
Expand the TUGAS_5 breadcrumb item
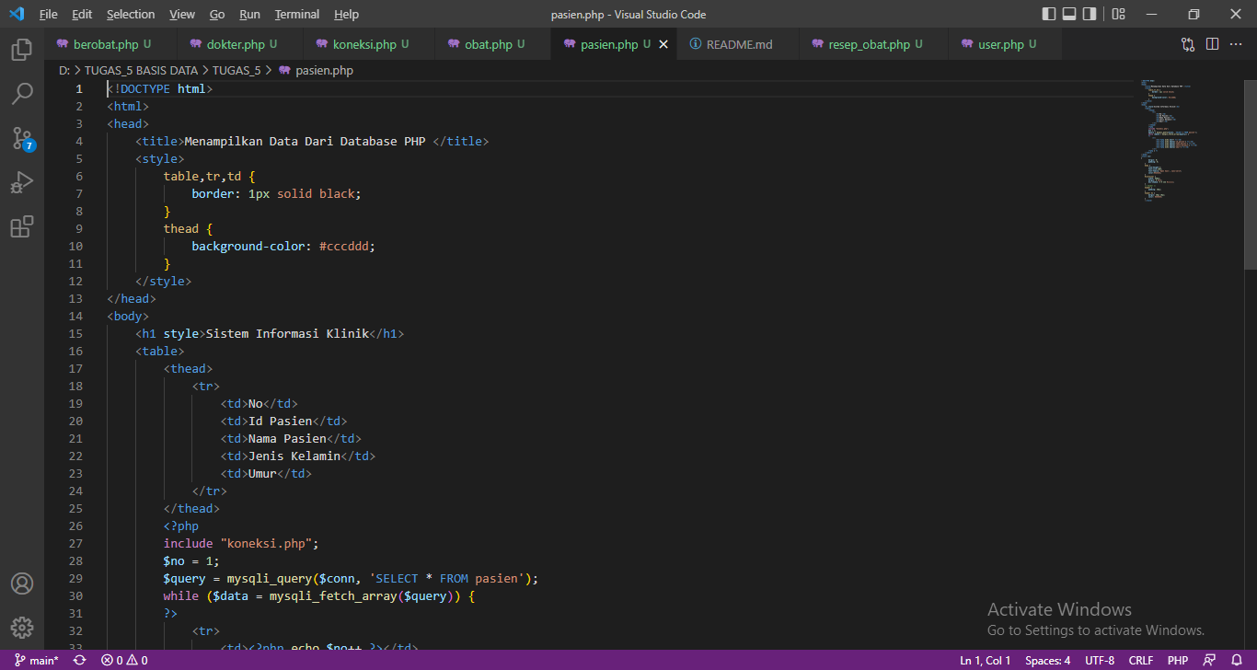237,69
